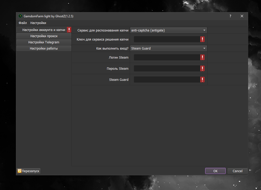Click warning icon beside Пароль Steam field

202,68
